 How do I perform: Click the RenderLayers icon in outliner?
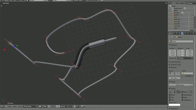tap(173, 8)
